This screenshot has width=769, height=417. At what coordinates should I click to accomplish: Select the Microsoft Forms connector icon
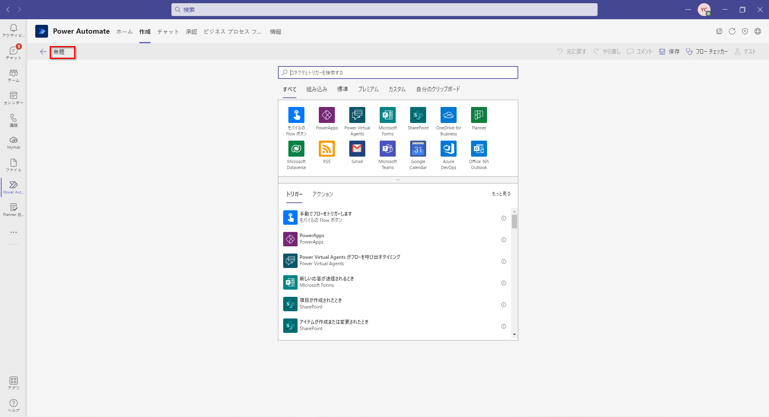(388, 115)
